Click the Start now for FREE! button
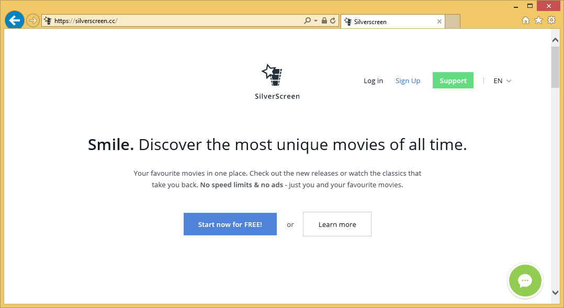This screenshot has height=308, width=564. tap(230, 224)
